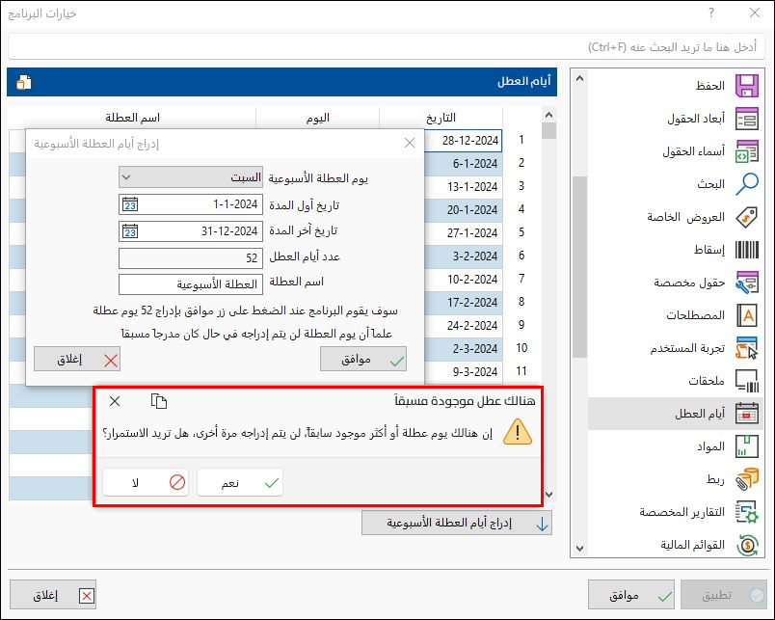Screen dimensions: 775x620
Task: Click the sidebar scroll down arrow
Action: coord(579,548)
